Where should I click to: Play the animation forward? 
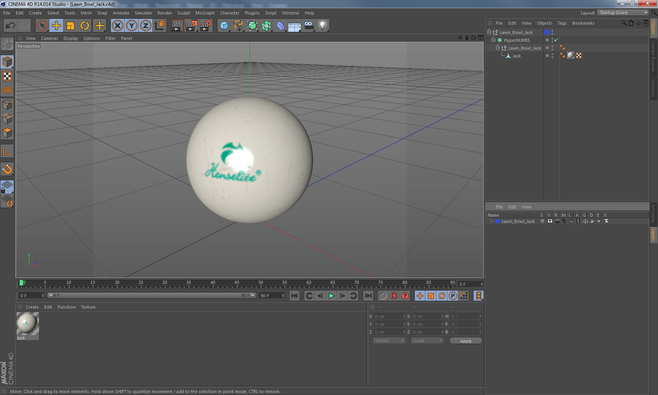331,296
